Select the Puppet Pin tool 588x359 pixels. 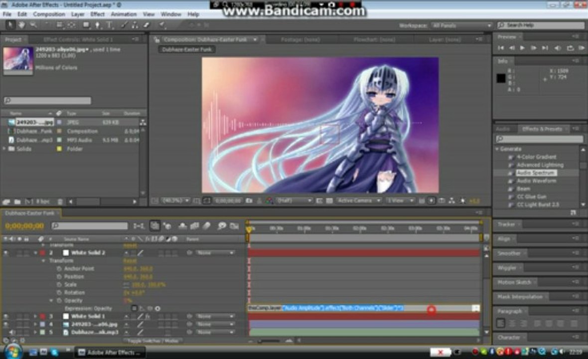[161, 25]
